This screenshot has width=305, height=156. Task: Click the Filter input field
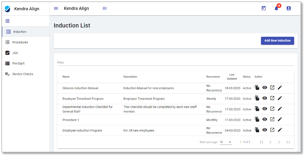[175, 63]
